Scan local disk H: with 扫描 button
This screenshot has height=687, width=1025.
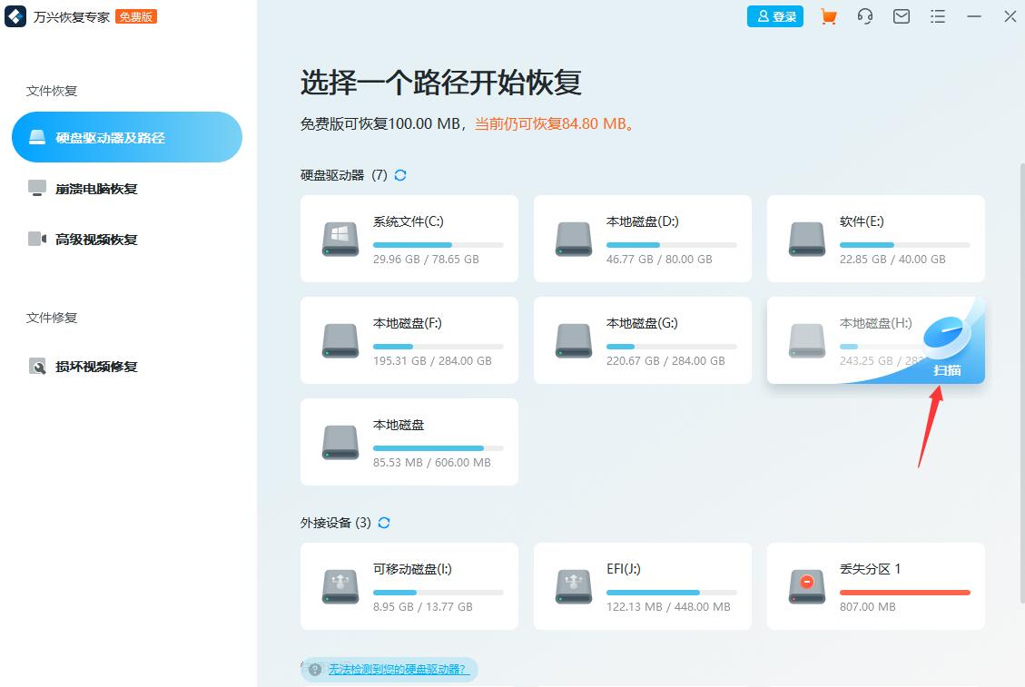tap(947, 369)
